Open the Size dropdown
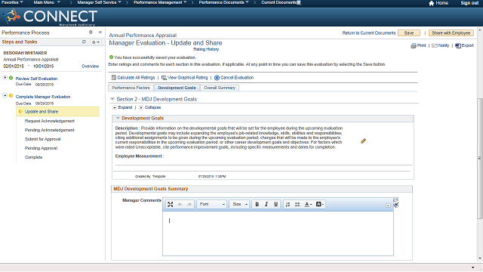Screen dimensions: 483x272 pos(239,204)
